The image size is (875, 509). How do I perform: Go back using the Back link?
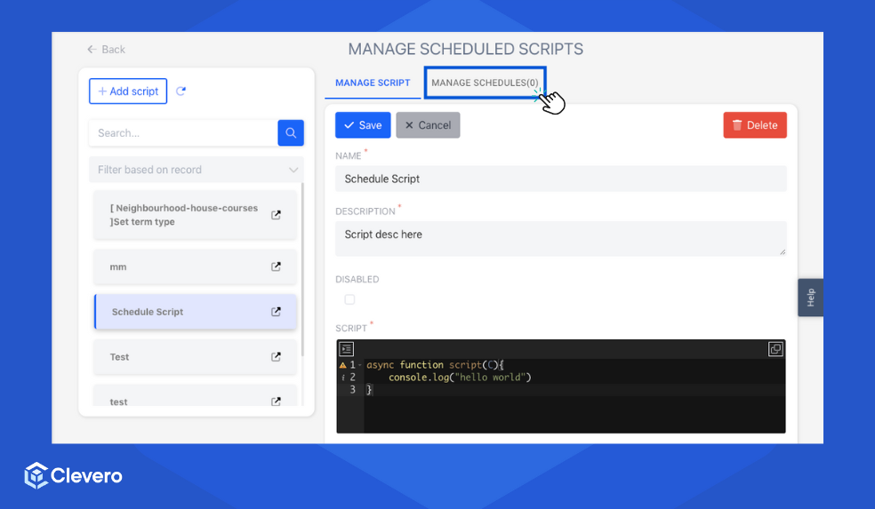pyautogui.click(x=106, y=49)
